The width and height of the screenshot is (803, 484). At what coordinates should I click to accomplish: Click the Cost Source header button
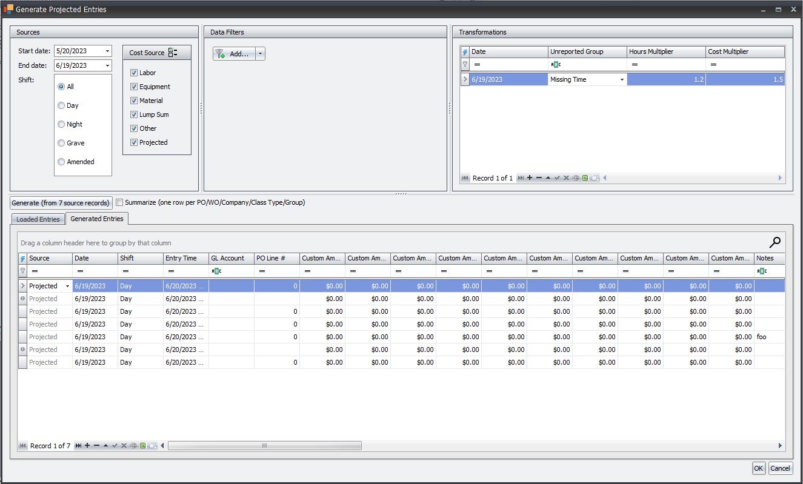point(157,53)
